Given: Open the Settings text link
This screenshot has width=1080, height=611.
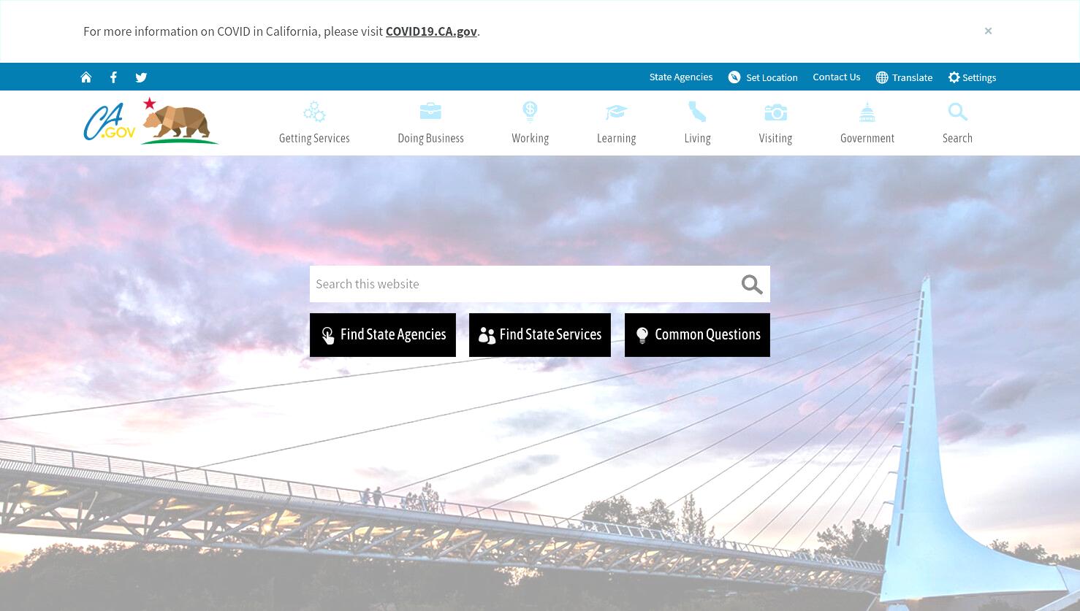Looking at the screenshot, I should click(979, 77).
